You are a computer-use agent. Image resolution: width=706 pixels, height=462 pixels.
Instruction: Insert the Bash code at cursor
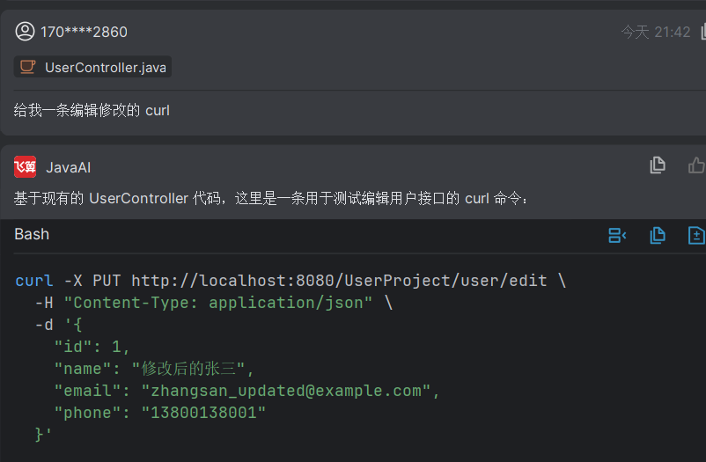pos(617,235)
